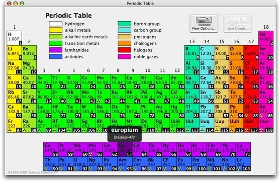Open the View Options button
This screenshot has width=280, height=182.
204,24
